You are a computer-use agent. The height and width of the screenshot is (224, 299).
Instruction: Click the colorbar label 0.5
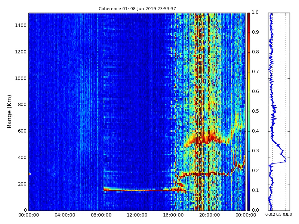pos(255,111)
